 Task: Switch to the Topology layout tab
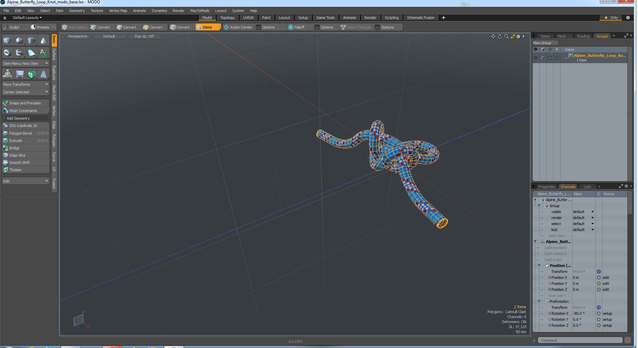point(227,18)
